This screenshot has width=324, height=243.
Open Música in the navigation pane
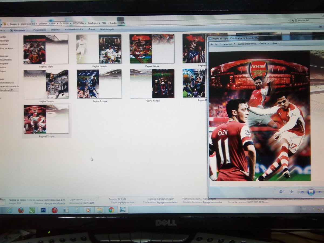(3, 67)
